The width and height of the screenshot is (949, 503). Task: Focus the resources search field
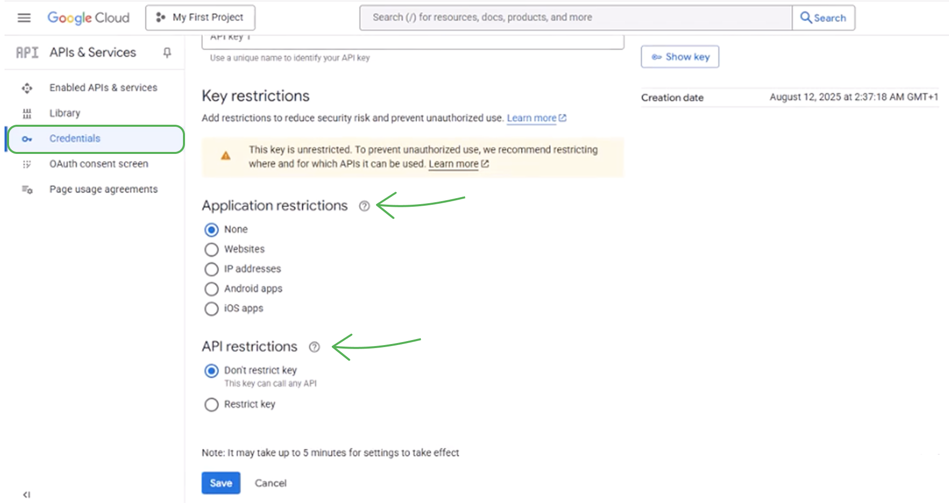(576, 18)
